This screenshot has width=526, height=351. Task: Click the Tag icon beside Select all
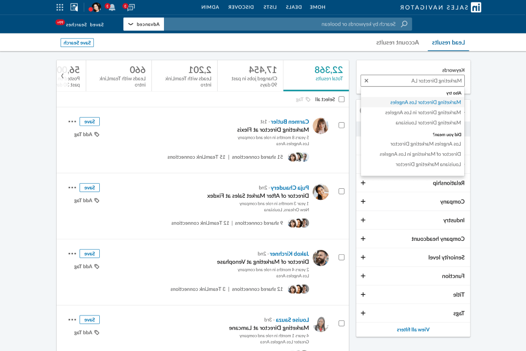pos(308,100)
